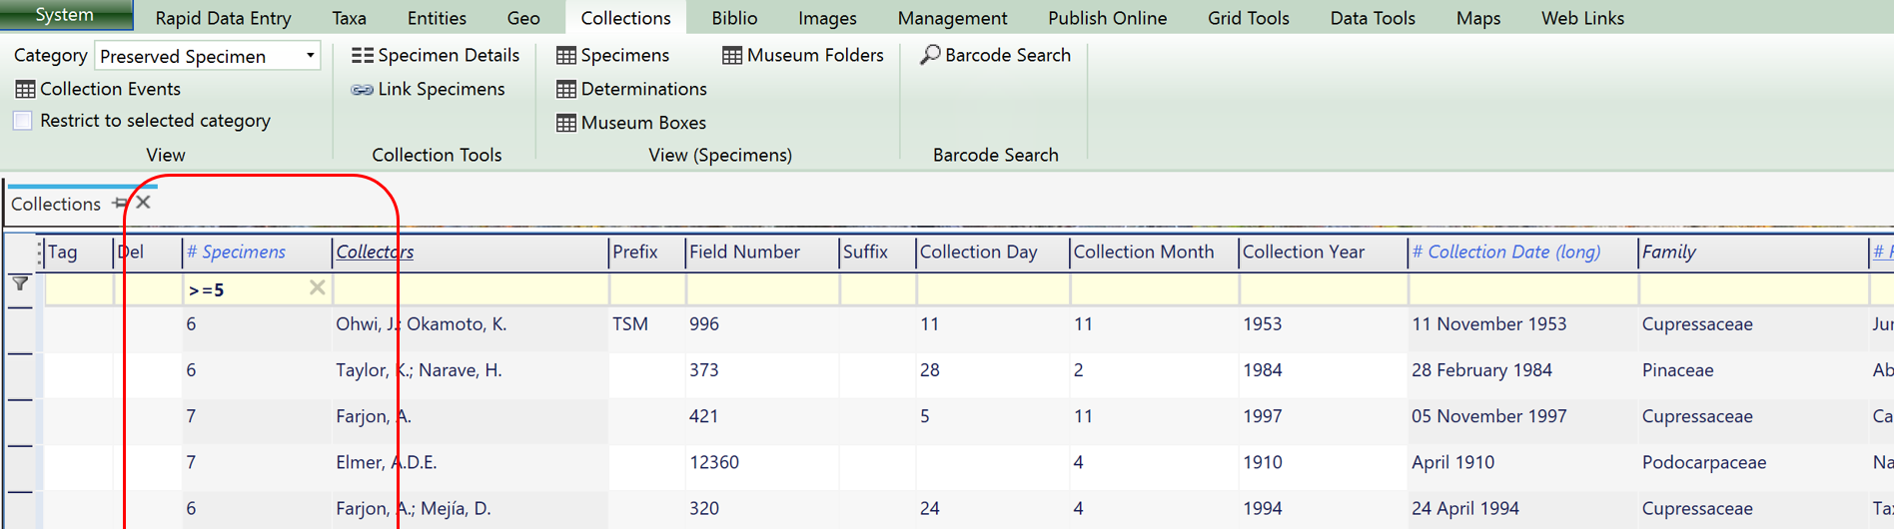Select the Collections document tab
The height and width of the screenshot is (529, 1894).
[56, 204]
